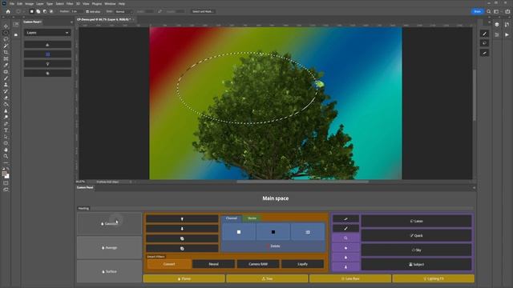Select the Eyedropper tool
This screenshot has height=288, width=513.
(6, 66)
